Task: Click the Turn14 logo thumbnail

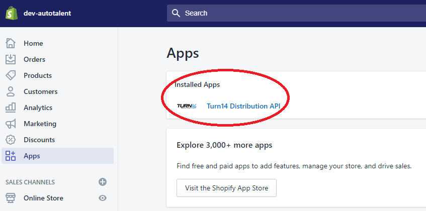Action: (x=187, y=106)
